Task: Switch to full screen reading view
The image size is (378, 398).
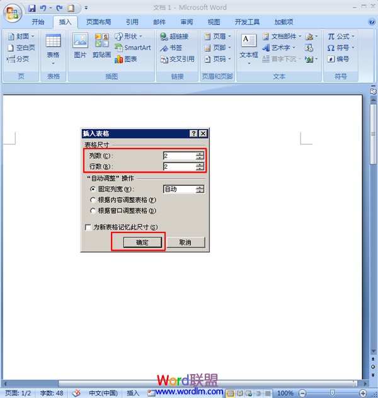Action: coord(239,393)
